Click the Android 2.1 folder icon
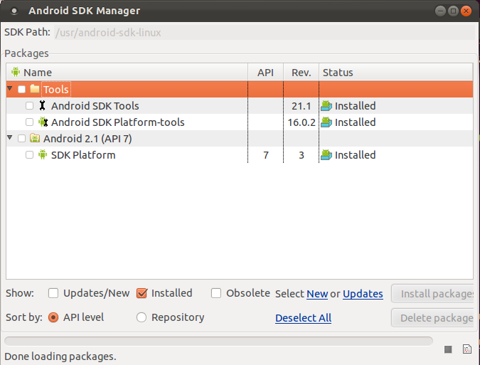Image resolution: width=480 pixels, height=365 pixels. pos(35,138)
